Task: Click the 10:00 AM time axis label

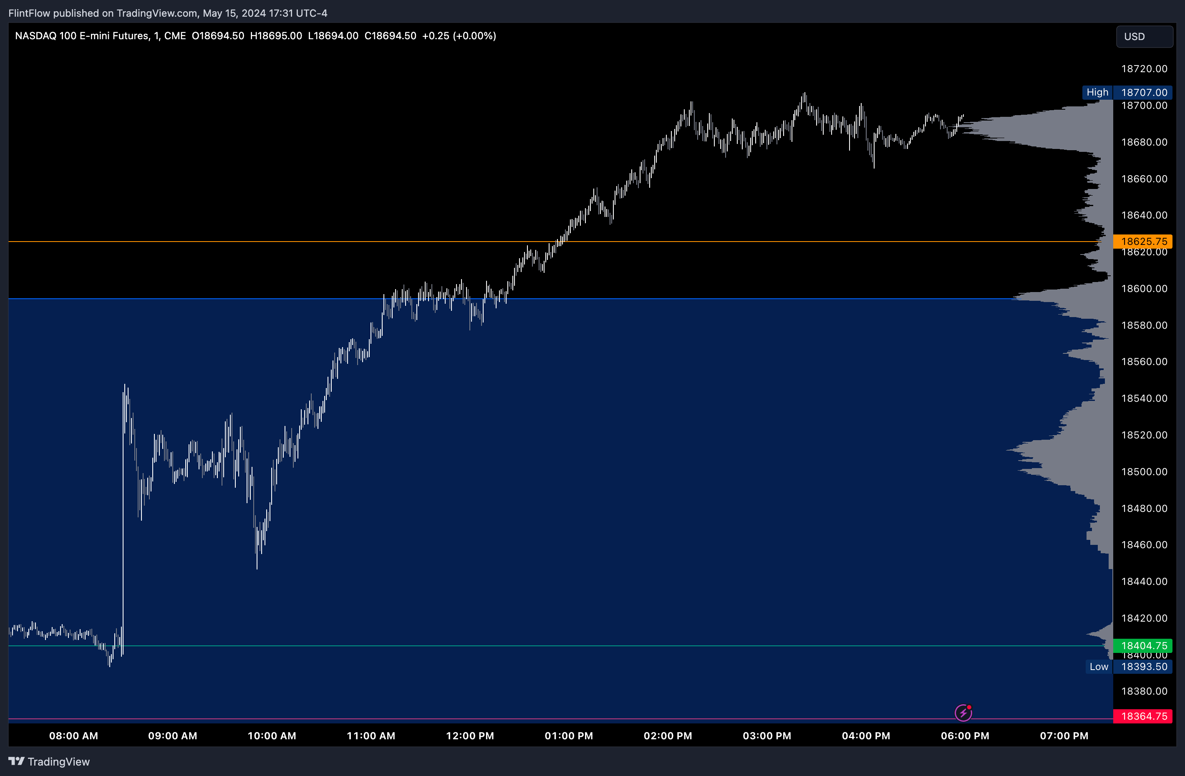Action: click(272, 736)
